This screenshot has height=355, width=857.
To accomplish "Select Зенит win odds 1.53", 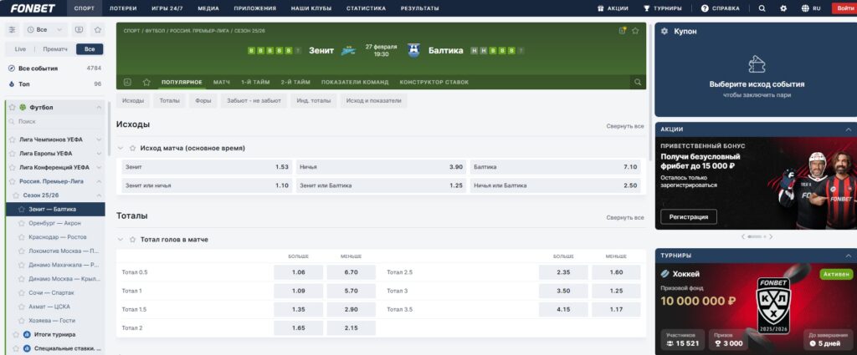I will (206, 167).
